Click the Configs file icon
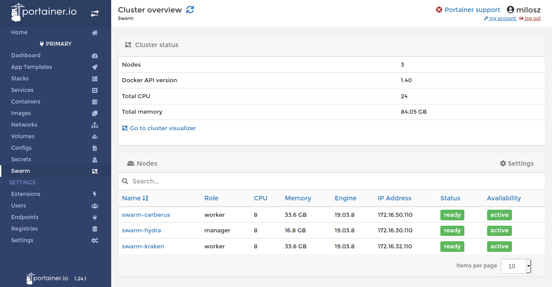Image resolution: width=552 pixels, height=287 pixels. click(x=95, y=148)
